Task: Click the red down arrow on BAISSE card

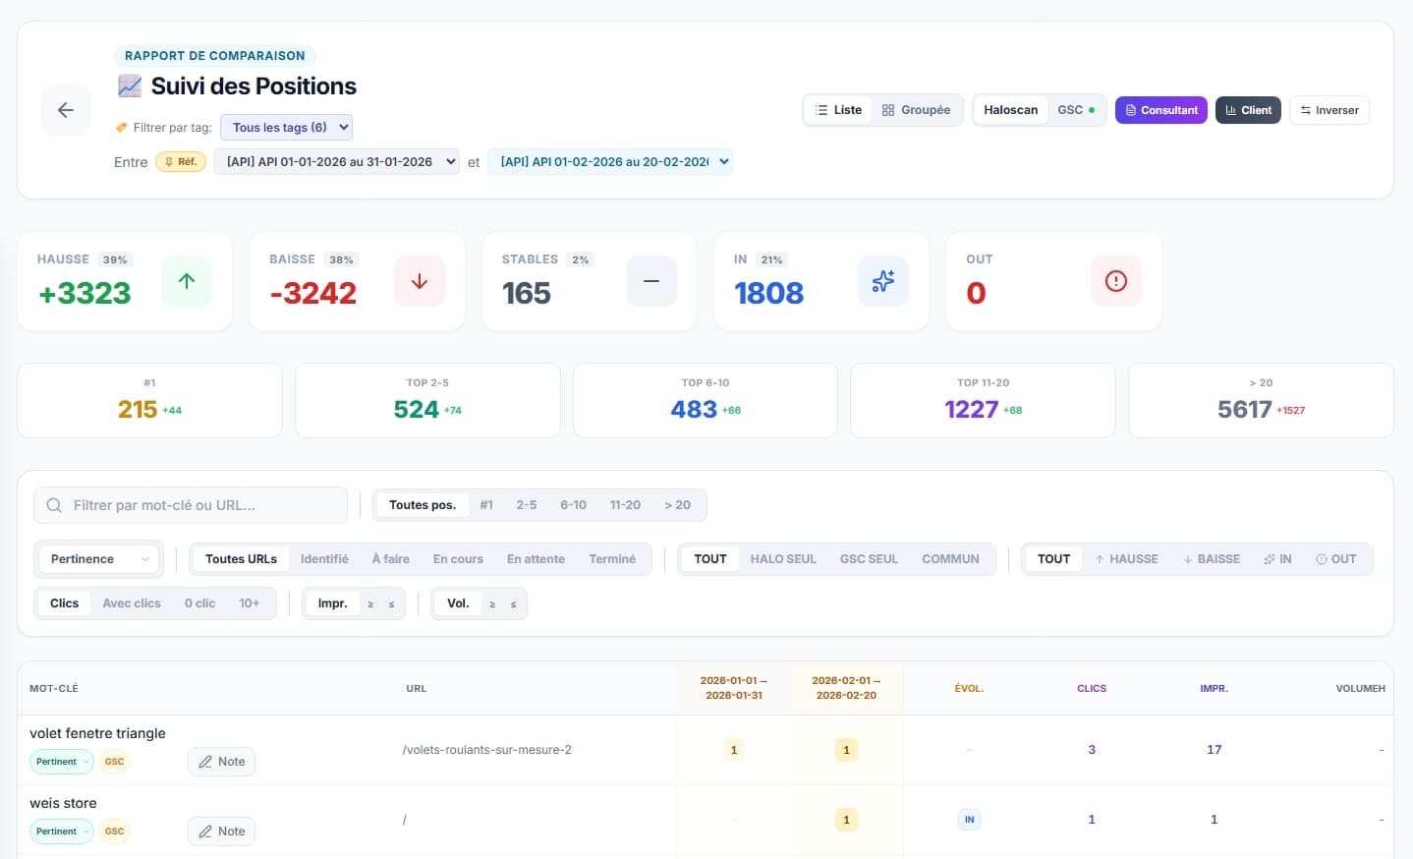Action: pyautogui.click(x=419, y=281)
